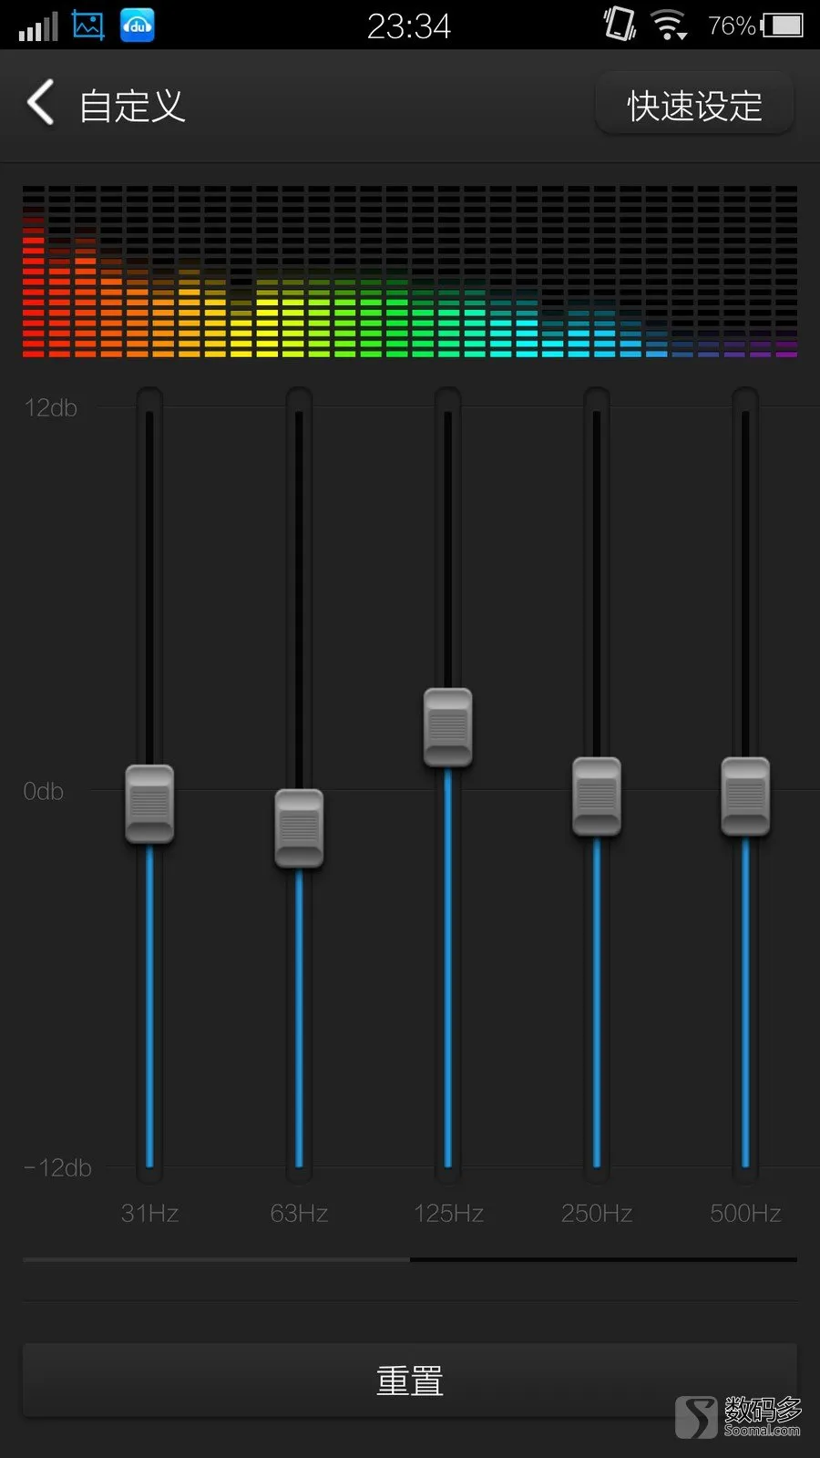The width and height of the screenshot is (820, 1458).
Task: Click the horizontal band scroll indicator
Action: pyautogui.click(x=410, y=1259)
